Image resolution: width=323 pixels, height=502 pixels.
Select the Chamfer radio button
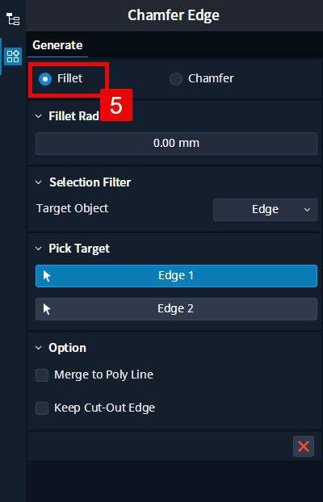point(175,79)
